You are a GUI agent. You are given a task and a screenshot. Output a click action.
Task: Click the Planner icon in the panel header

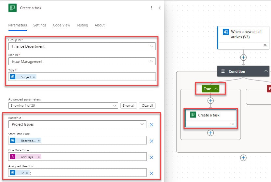point(12,8)
